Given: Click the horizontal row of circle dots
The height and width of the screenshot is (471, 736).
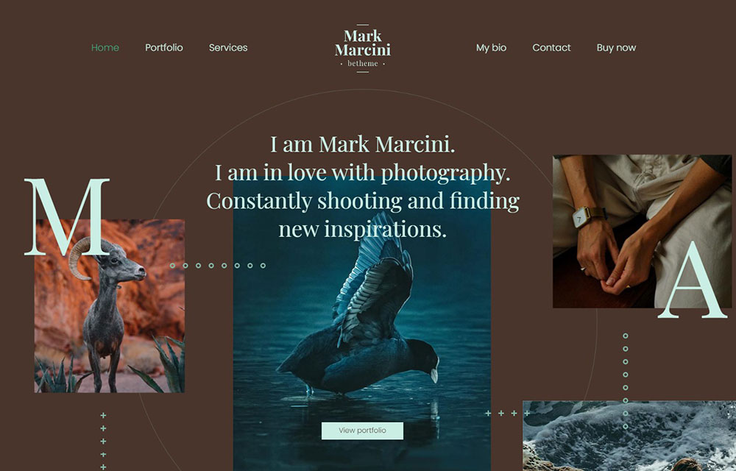Looking at the screenshot, I should tap(218, 266).
